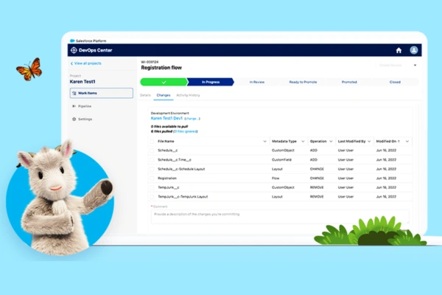Check the Schedule__c-Schedule Layout row checkbox
Image resolution: width=442 pixels, height=295 pixels.
[x=152, y=169]
